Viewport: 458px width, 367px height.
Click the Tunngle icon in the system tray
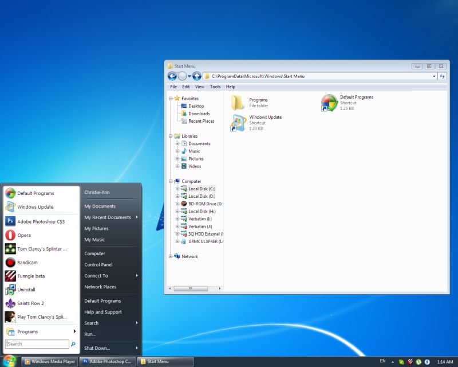click(410, 361)
